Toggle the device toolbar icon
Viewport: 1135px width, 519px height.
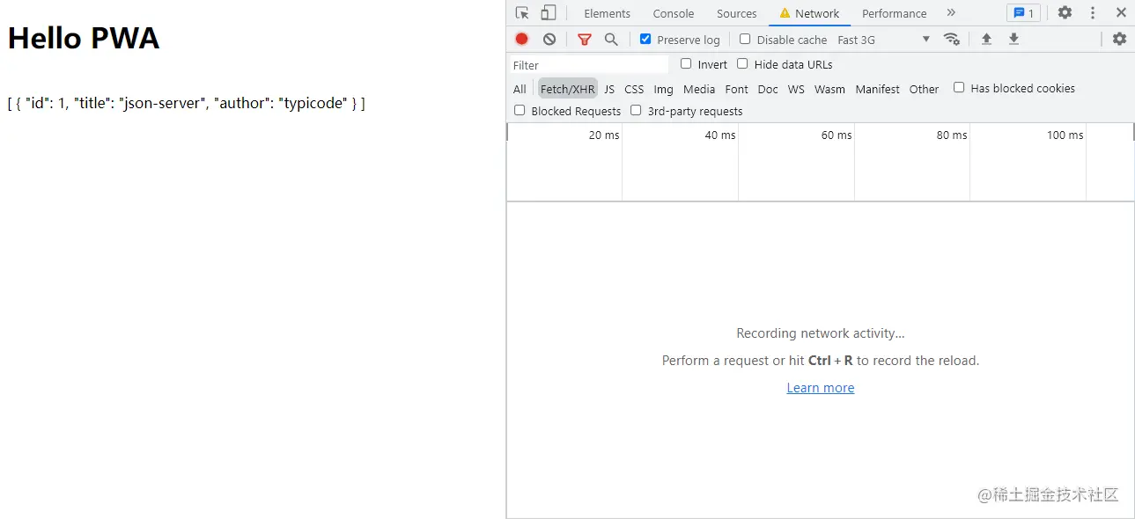click(548, 13)
